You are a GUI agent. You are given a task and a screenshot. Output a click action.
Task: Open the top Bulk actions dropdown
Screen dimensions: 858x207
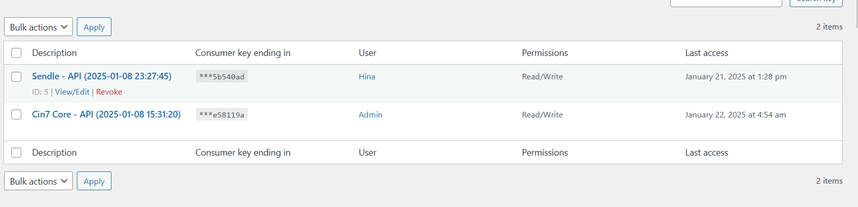pos(38,27)
